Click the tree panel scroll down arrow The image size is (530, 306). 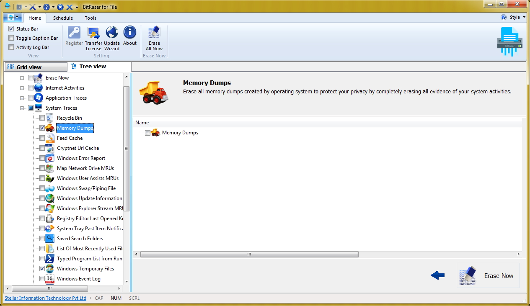pyautogui.click(x=127, y=282)
